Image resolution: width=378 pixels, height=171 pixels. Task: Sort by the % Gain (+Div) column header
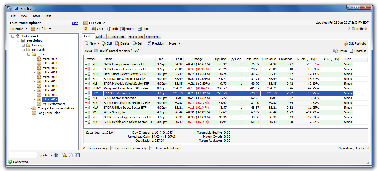click(x=307, y=59)
